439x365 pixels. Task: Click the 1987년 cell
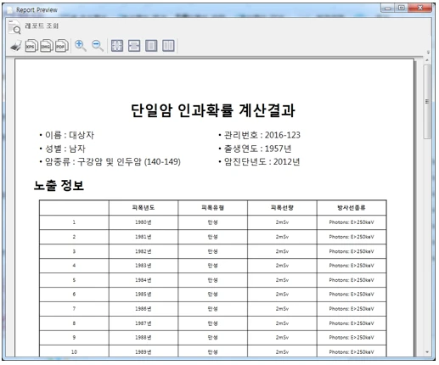[144, 323]
